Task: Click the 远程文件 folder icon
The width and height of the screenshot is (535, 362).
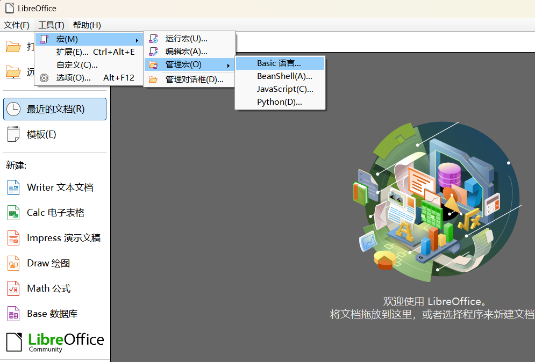Action: tap(15, 71)
